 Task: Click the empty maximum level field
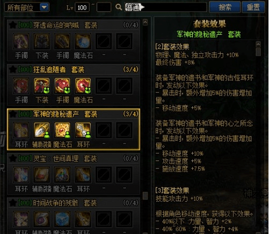pos(104,8)
